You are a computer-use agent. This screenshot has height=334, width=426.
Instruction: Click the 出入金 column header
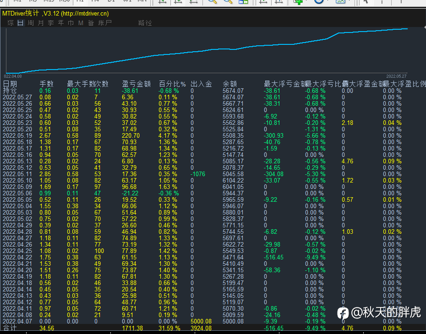click(201, 84)
